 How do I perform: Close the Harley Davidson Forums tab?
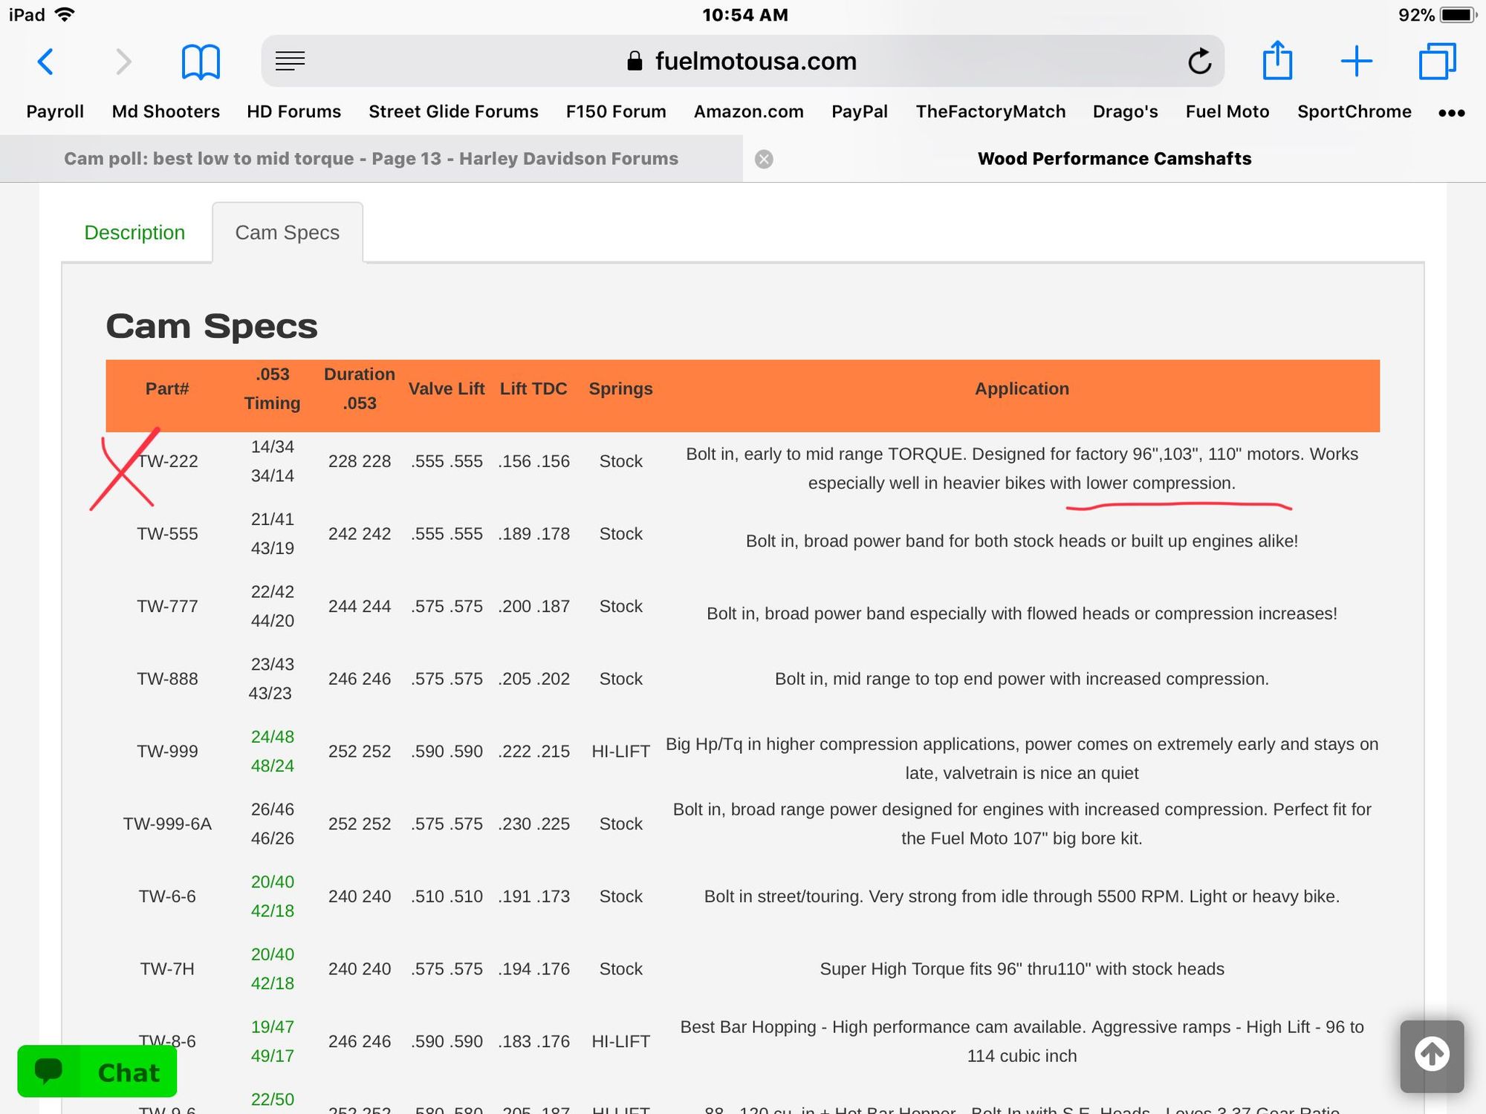coord(764,159)
